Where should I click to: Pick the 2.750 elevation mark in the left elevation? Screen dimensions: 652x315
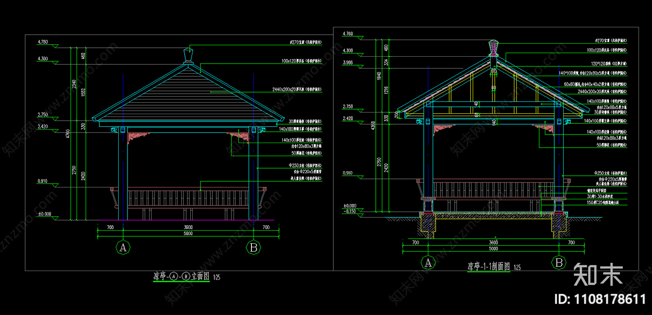click(43, 115)
